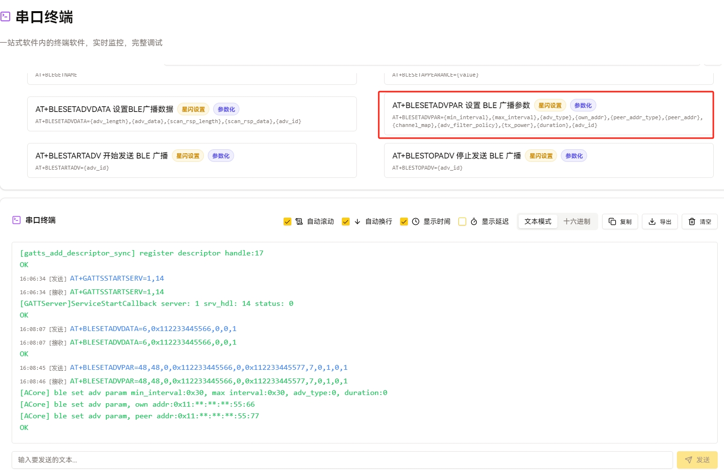Click 参数化 tag on AT+BLESTARTADV card
This screenshot has height=474, width=724.
point(221,156)
